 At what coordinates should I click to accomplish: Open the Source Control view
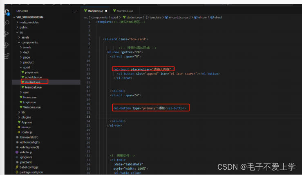tap(7, 34)
